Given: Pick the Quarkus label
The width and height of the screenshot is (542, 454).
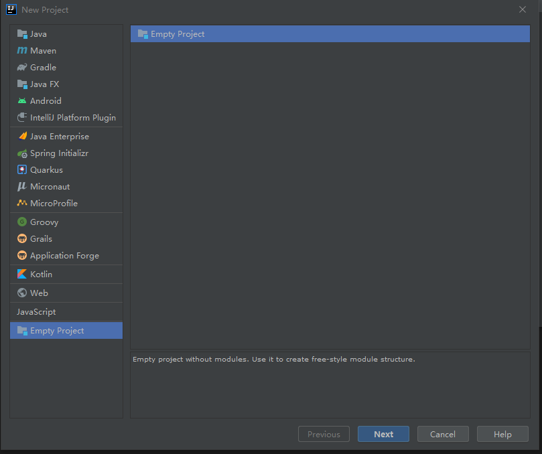Looking at the screenshot, I should [x=46, y=170].
